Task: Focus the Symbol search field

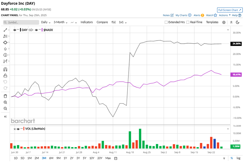Action: tap(21, 22)
